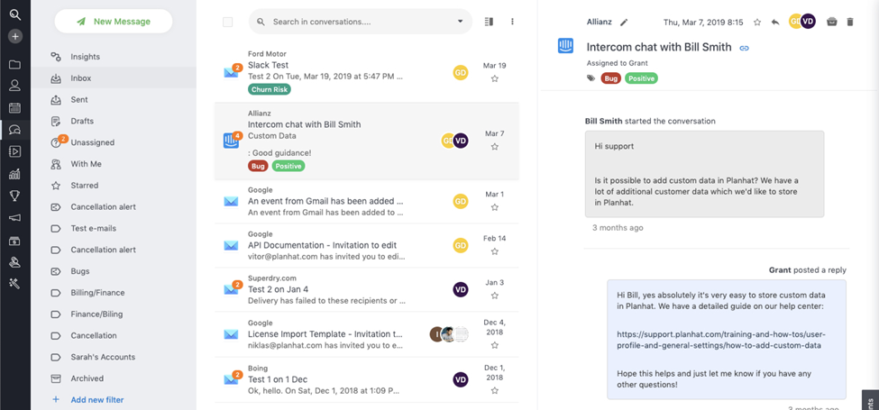The width and height of the screenshot is (879, 410).
Task: Expand the search options dropdown arrow
Action: coord(461,22)
